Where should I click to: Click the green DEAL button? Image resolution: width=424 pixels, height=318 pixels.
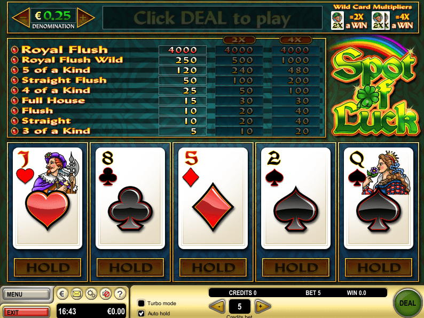[407, 303]
